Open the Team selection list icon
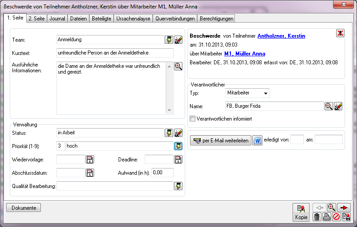 (169, 40)
